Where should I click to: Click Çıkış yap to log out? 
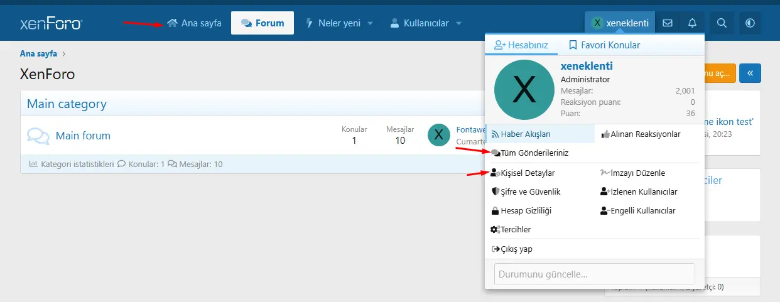pyautogui.click(x=516, y=249)
